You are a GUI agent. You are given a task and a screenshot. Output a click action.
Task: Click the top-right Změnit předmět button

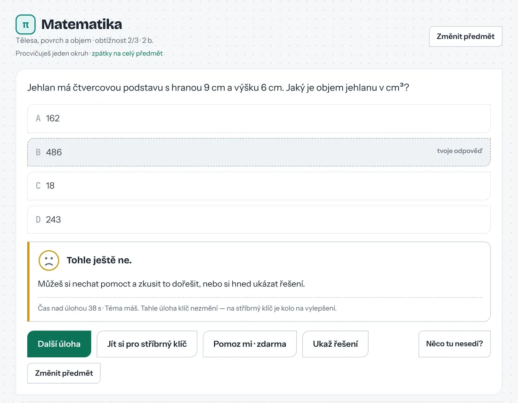(465, 36)
